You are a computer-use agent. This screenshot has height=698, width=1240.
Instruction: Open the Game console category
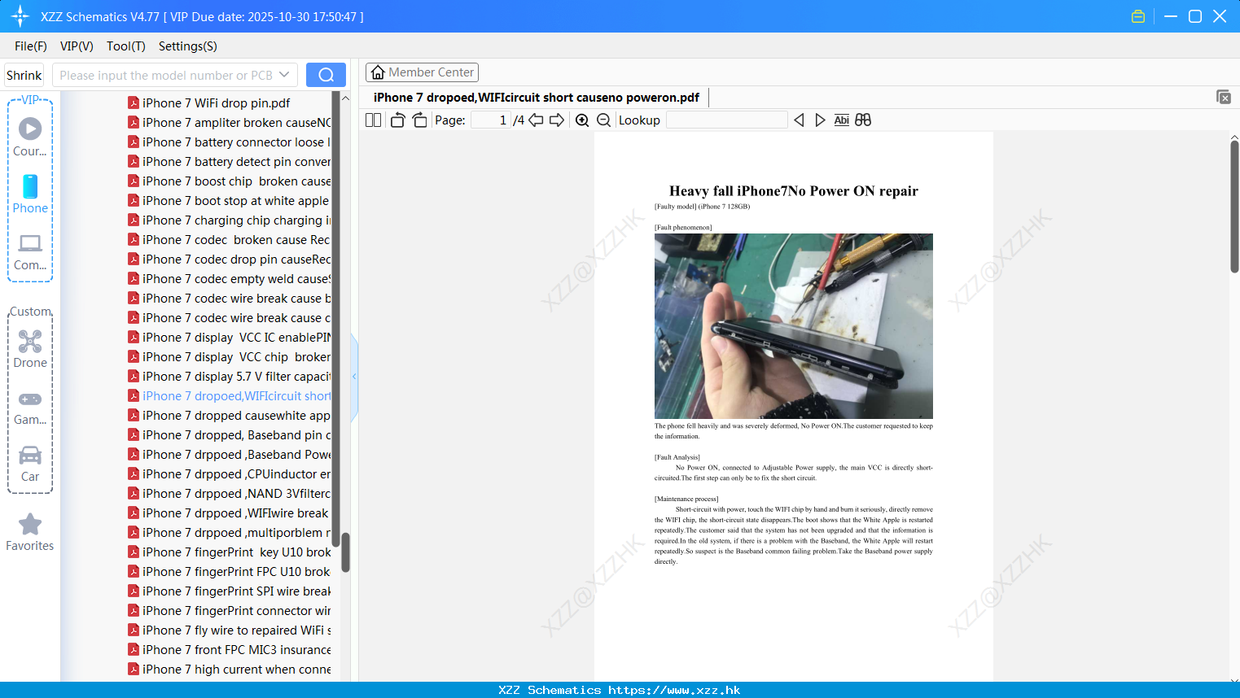pos(30,408)
